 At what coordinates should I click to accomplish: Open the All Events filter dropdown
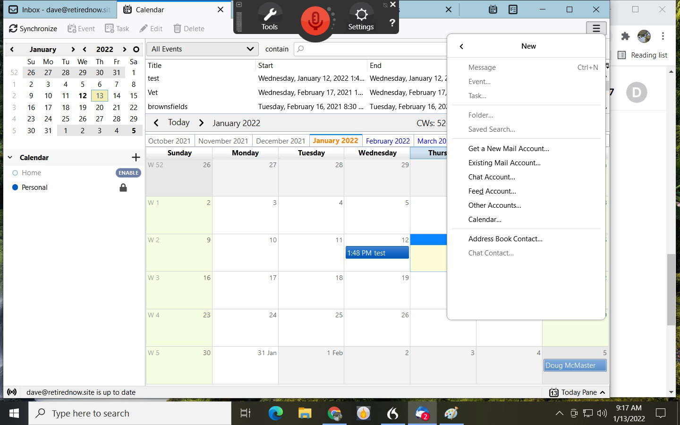203,49
